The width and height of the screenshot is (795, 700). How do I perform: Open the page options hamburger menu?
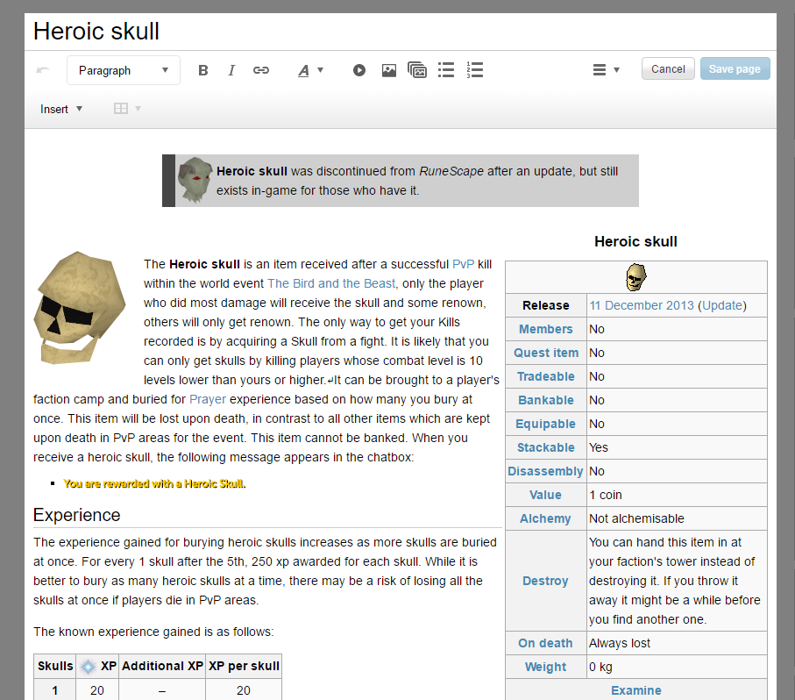pyautogui.click(x=606, y=70)
